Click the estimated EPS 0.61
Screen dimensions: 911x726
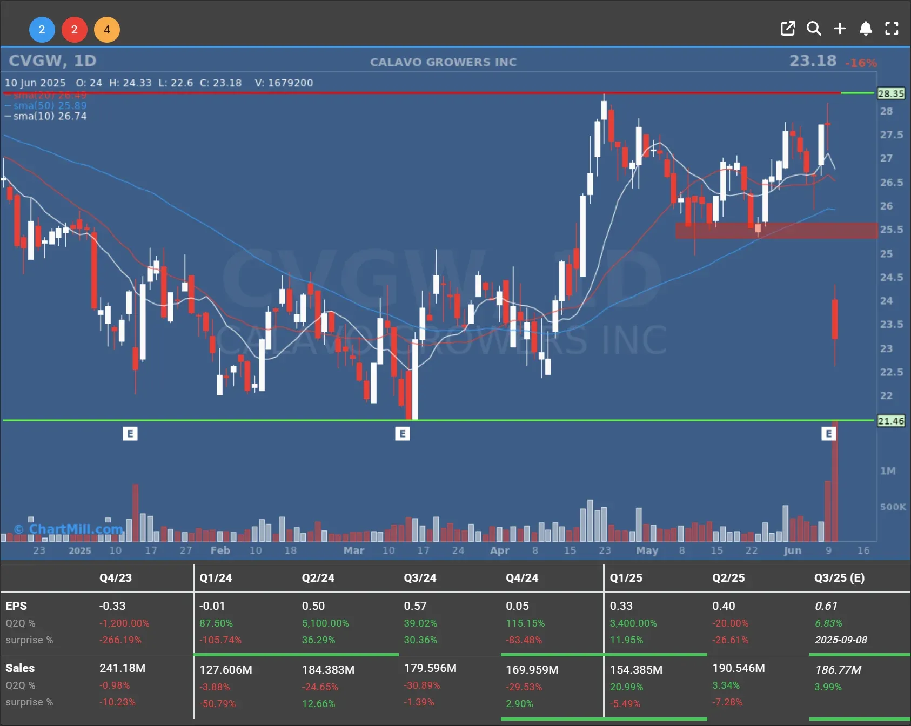(x=826, y=606)
